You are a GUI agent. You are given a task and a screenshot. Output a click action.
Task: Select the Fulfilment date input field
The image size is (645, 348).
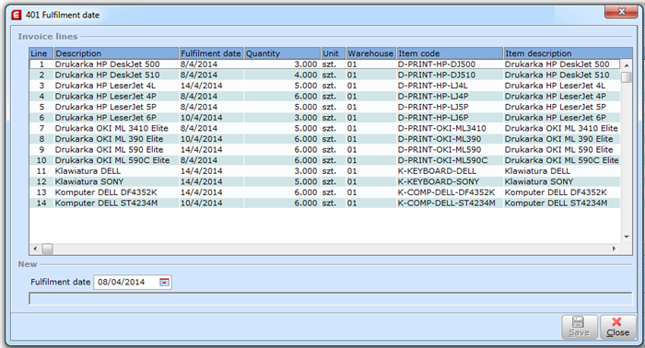click(x=127, y=283)
